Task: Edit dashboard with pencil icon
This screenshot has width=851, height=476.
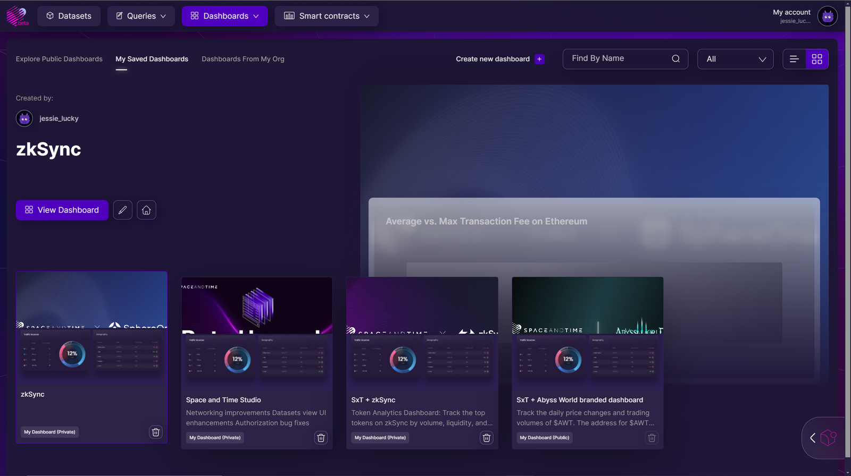Action: 122,210
